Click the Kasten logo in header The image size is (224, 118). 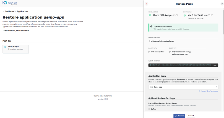click(10, 3)
